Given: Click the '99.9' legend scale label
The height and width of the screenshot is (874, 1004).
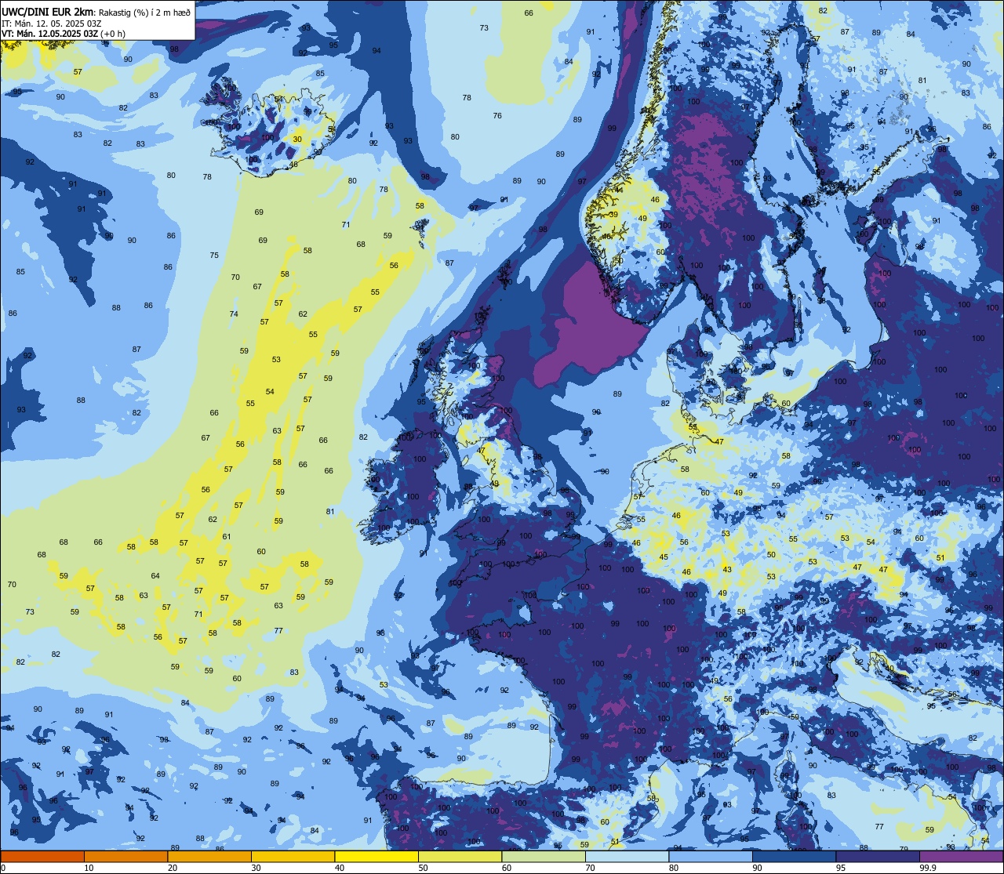Looking at the screenshot, I should (929, 868).
